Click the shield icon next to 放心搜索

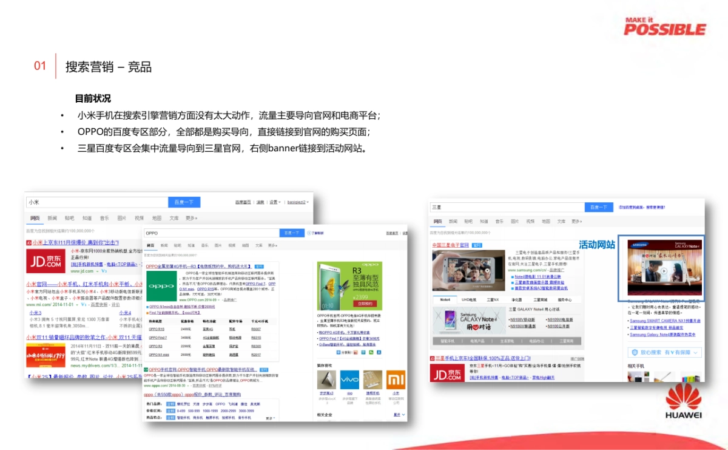[x=635, y=352]
